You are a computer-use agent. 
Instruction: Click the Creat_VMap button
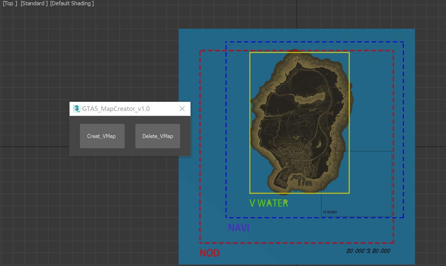coord(102,136)
